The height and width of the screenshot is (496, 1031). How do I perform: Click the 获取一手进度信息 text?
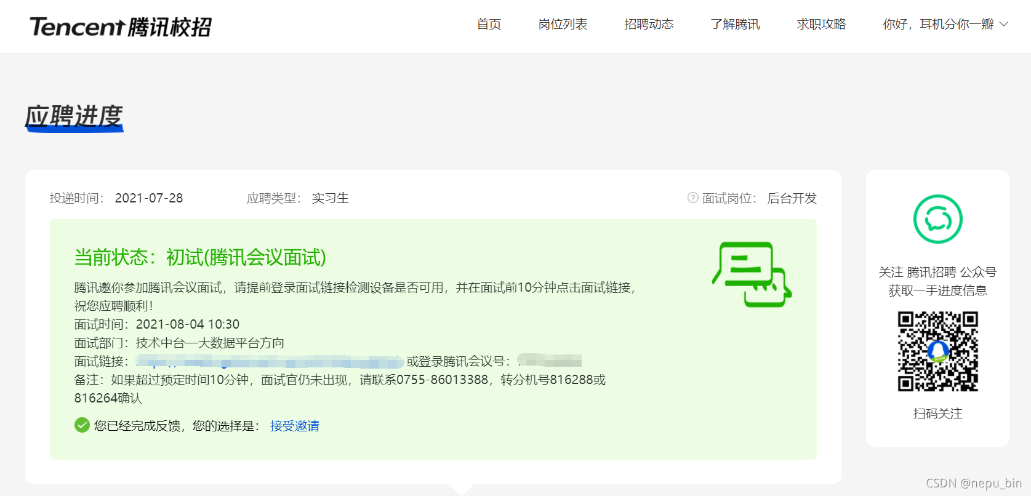coord(937,290)
